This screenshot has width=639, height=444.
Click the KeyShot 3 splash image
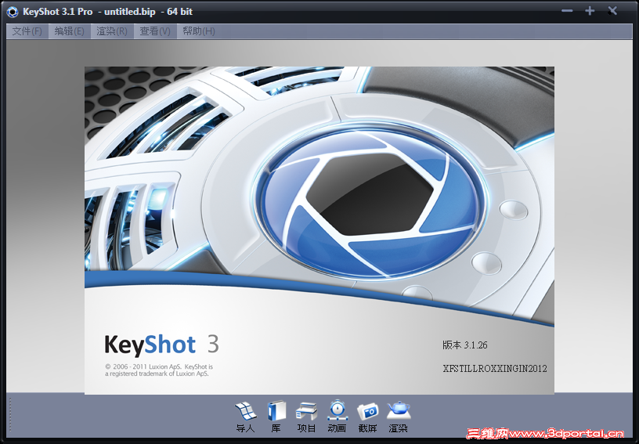tap(319, 230)
